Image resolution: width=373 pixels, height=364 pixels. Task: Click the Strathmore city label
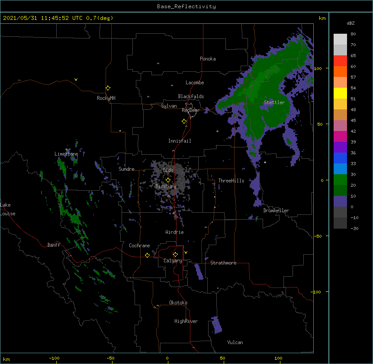click(x=223, y=263)
